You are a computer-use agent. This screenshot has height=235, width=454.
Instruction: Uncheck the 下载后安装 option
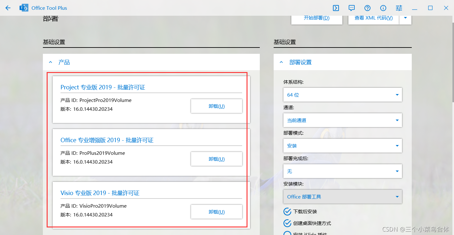coord(287,211)
